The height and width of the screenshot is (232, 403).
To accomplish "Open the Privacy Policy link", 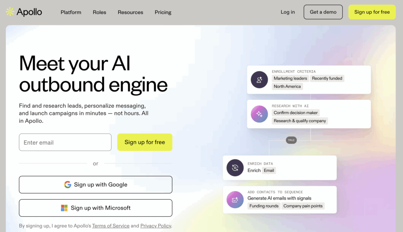I will coord(156,226).
